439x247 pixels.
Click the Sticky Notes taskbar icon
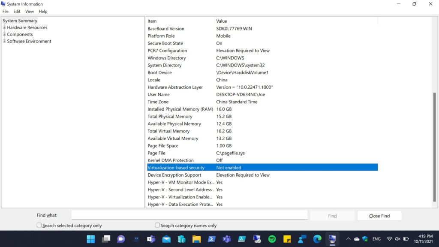287,239
